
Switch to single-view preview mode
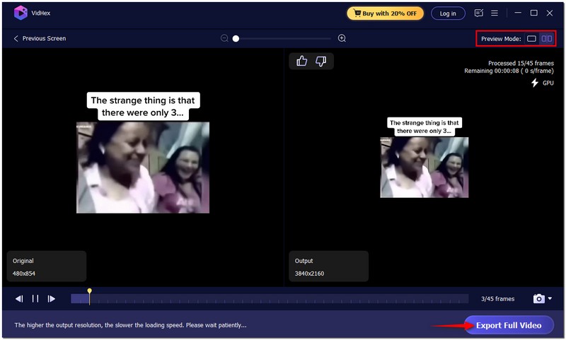pyautogui.click(x=531, y=39)
